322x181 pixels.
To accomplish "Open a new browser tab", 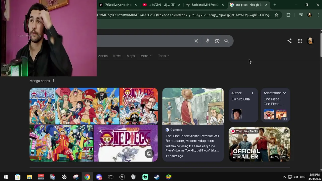I will (275, 5).
